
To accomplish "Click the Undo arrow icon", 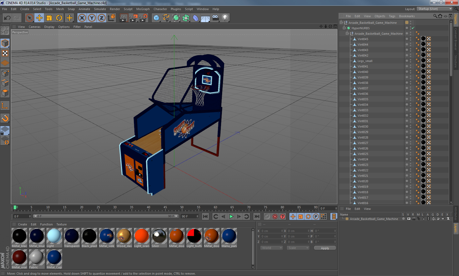I will [x=7, y=18].
